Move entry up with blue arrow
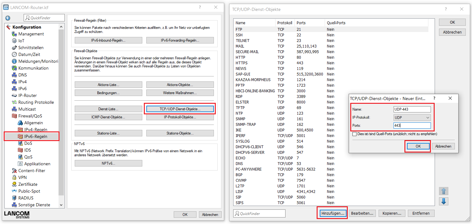The width and height of the screenshot is (472, 224). pos(444,191)
